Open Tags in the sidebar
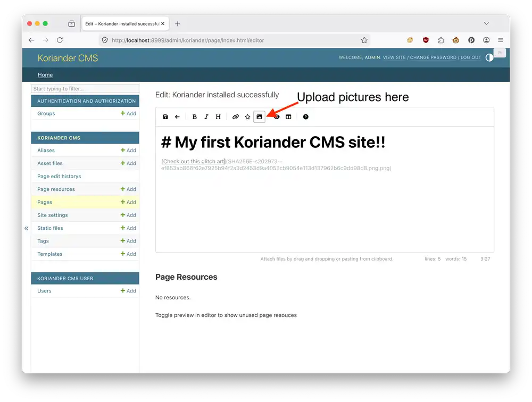Viewport: 532px width, 402px height. click(x=43, y=241)
